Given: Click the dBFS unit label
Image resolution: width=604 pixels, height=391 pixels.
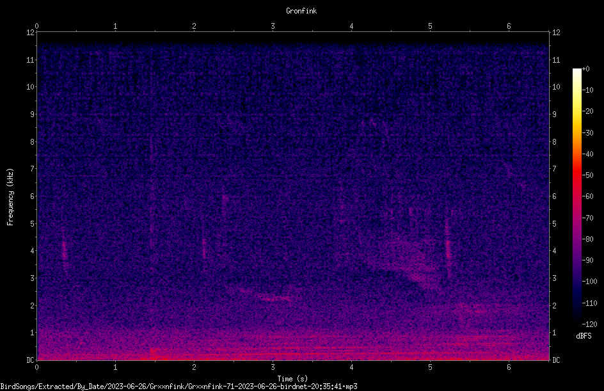Looking at the screenshot, I should (x=584, y=336).
